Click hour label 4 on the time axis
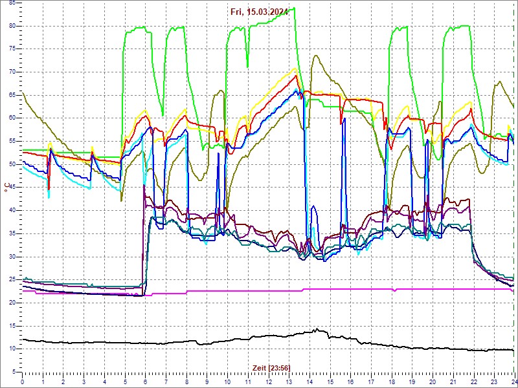This screenshot has height=388, width=518. pos(104,382)
